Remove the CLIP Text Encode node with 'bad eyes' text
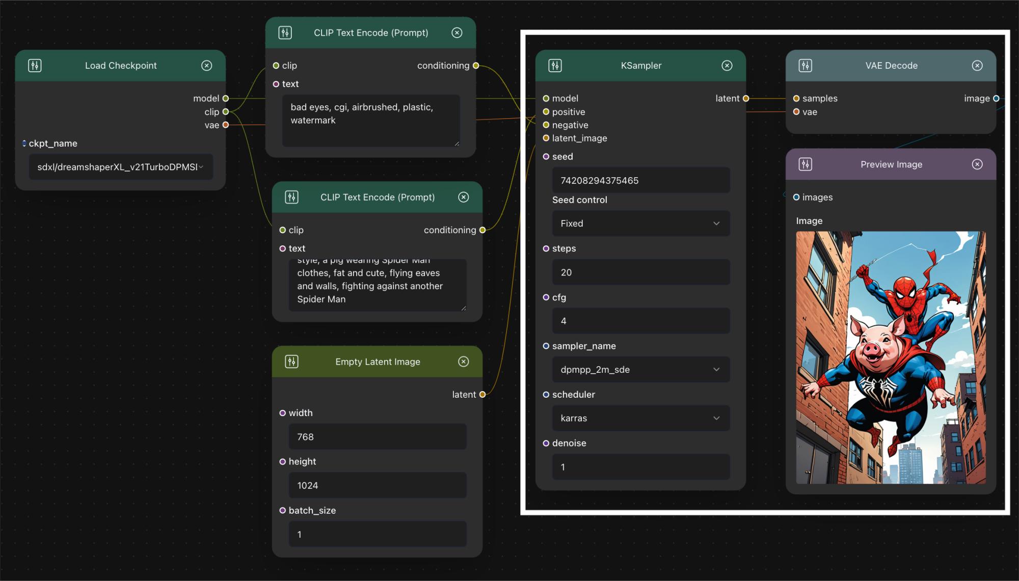 tap(457, 33)
